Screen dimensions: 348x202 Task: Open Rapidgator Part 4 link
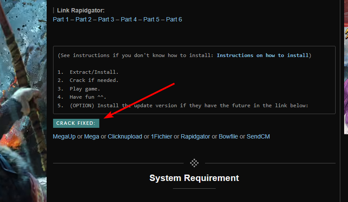[x=129, y=19]
